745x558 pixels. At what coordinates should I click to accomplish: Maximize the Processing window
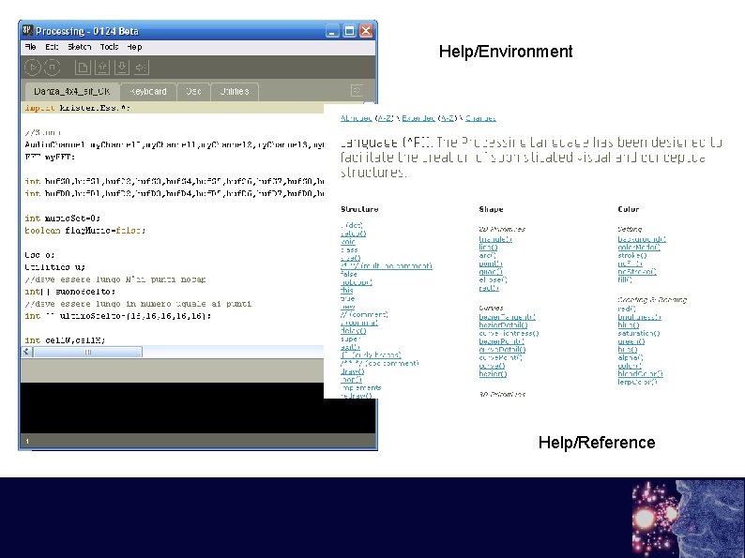[349, 31]
